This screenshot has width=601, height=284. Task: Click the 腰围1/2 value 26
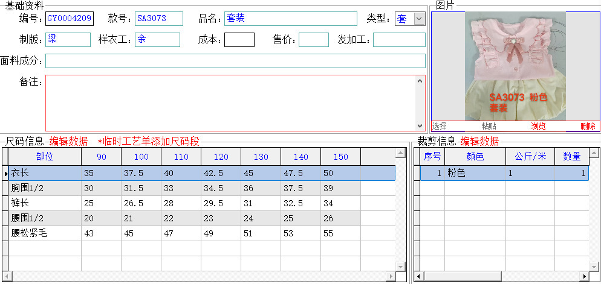[340, 218]
